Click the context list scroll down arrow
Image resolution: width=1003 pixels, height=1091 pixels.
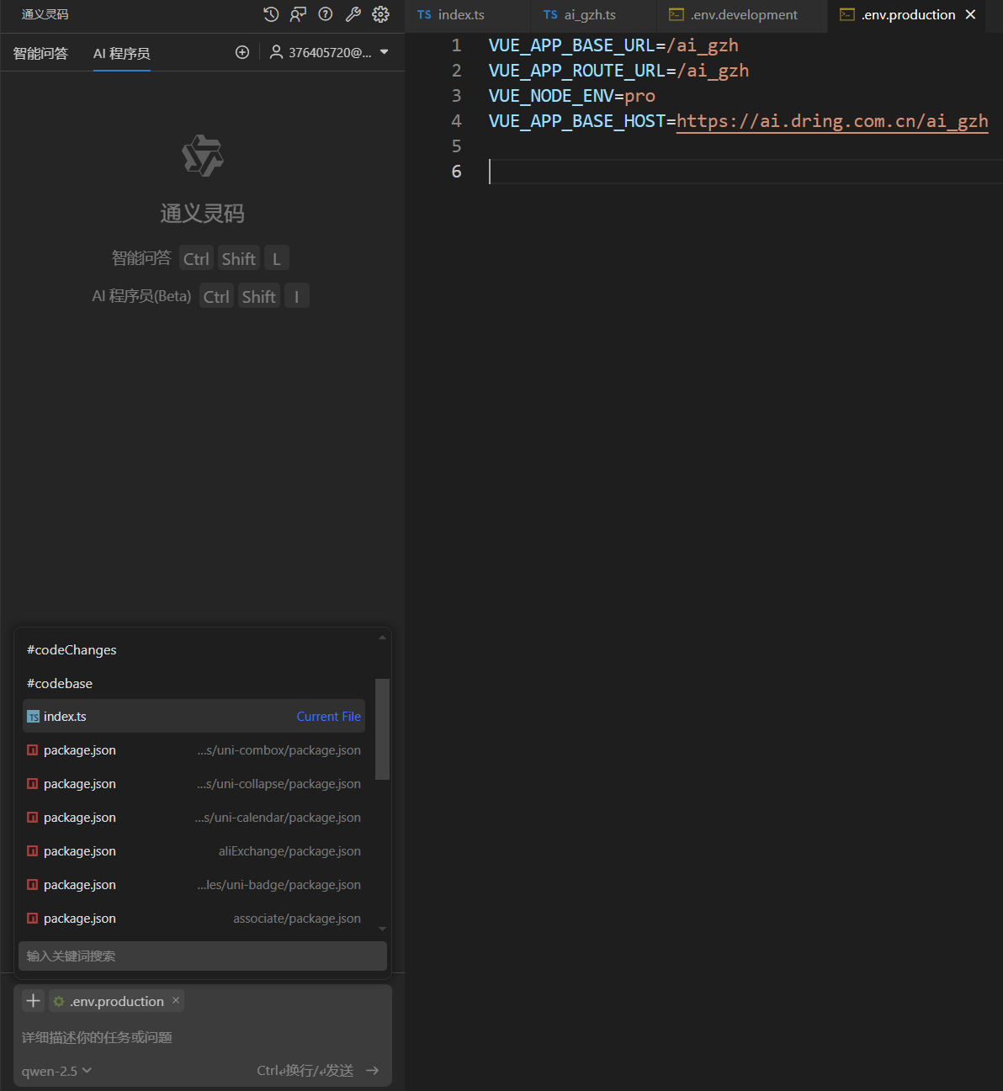[x=382, y=929]
